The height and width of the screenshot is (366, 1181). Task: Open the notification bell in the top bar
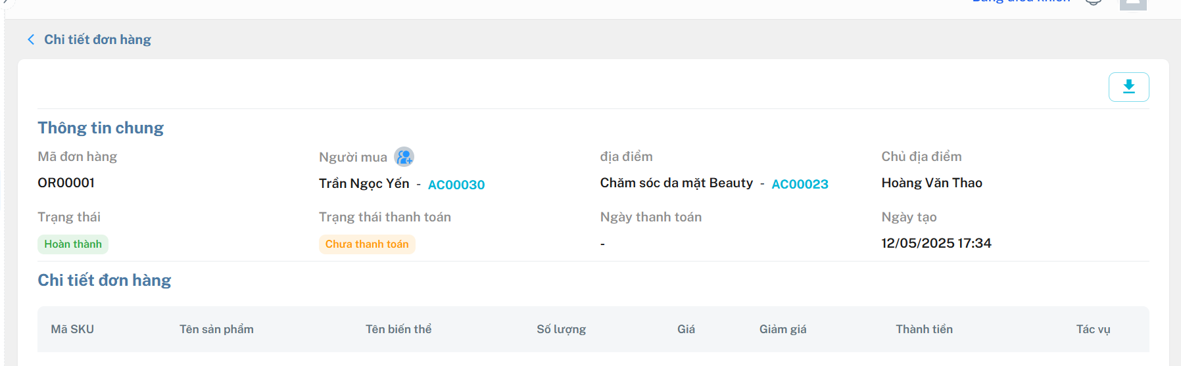click(x=1093, y=2)
